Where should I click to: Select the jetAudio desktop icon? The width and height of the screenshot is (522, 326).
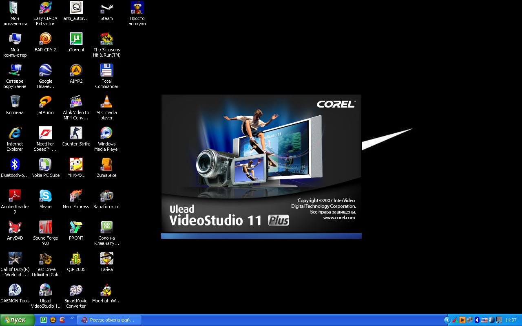(x=45, y=102)
